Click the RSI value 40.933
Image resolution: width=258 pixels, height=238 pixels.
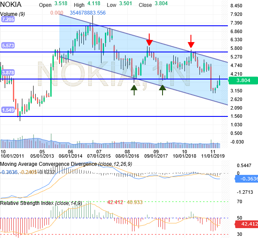click(x=135, y=202)
